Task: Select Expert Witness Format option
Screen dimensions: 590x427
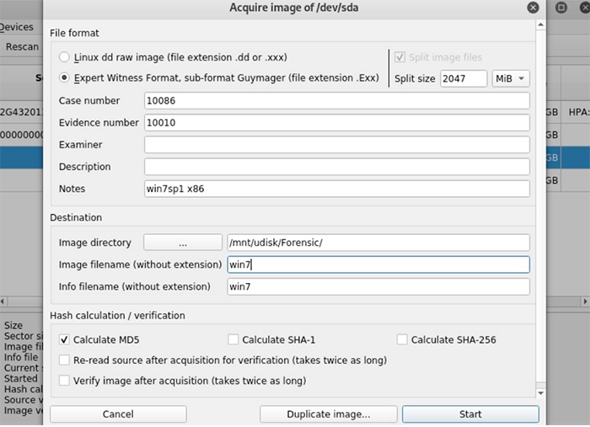Action: (x=64, y=77)
